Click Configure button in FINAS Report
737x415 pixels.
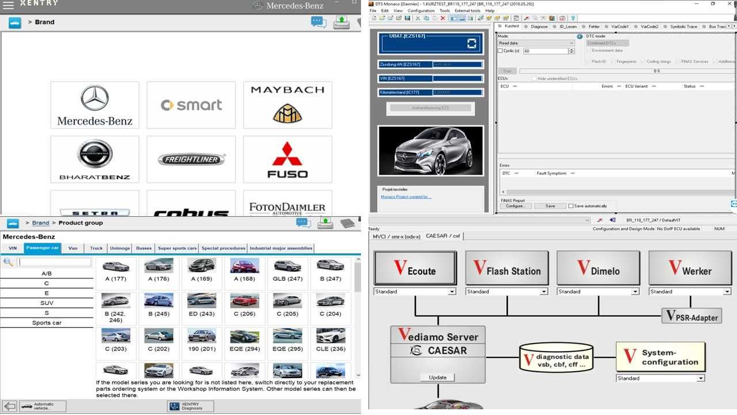tap(515, 206)
